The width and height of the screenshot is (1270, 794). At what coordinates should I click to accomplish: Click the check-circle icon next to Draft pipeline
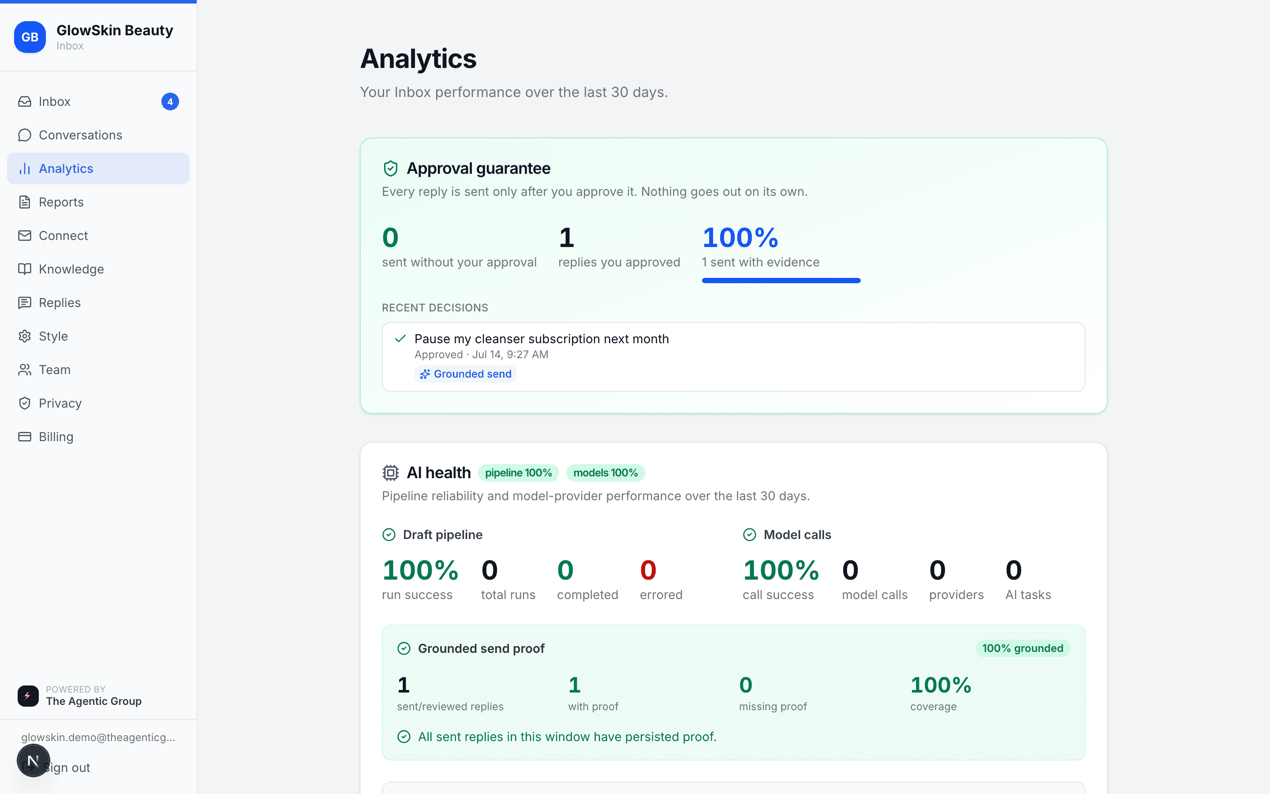[x=389, y=535]
